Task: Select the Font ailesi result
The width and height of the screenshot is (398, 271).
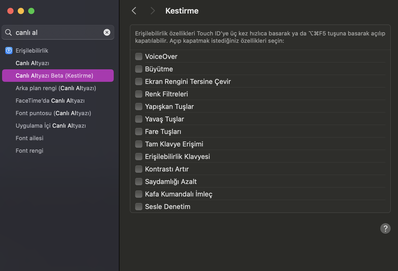Action: coord(58,138)
